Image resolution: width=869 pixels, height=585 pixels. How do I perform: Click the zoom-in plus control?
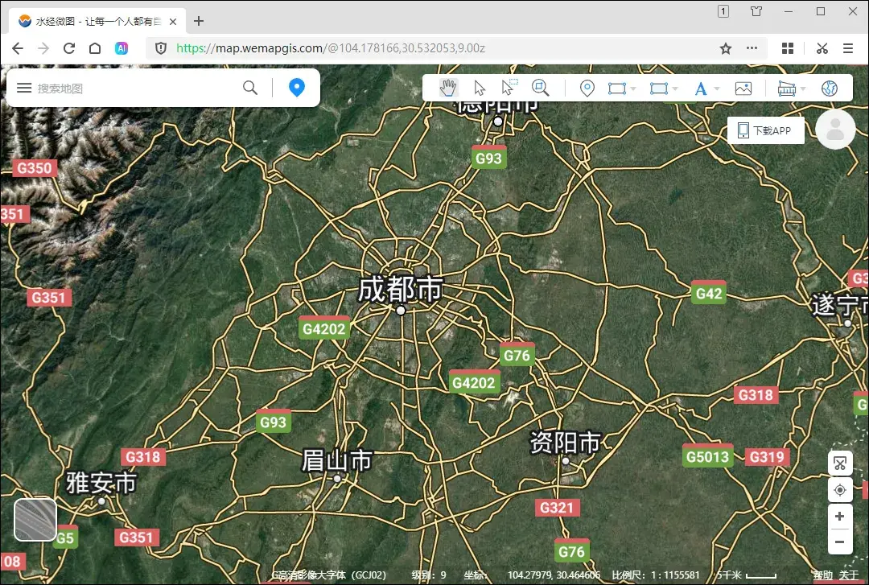(839, 517)
